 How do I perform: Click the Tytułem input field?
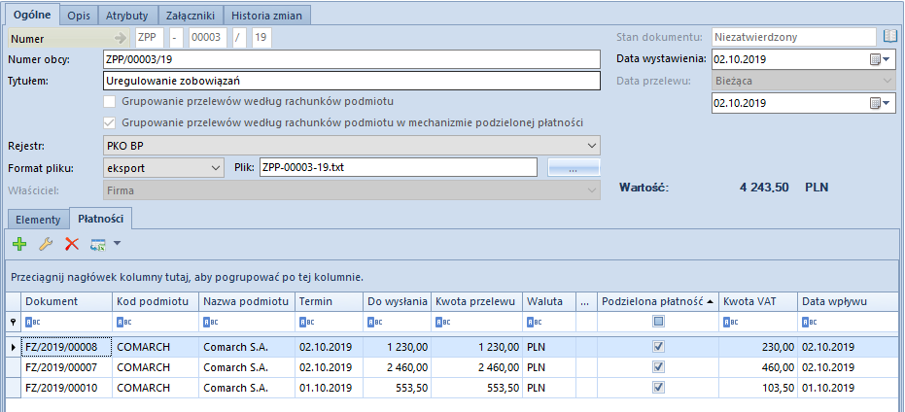(x=352, y=81)
